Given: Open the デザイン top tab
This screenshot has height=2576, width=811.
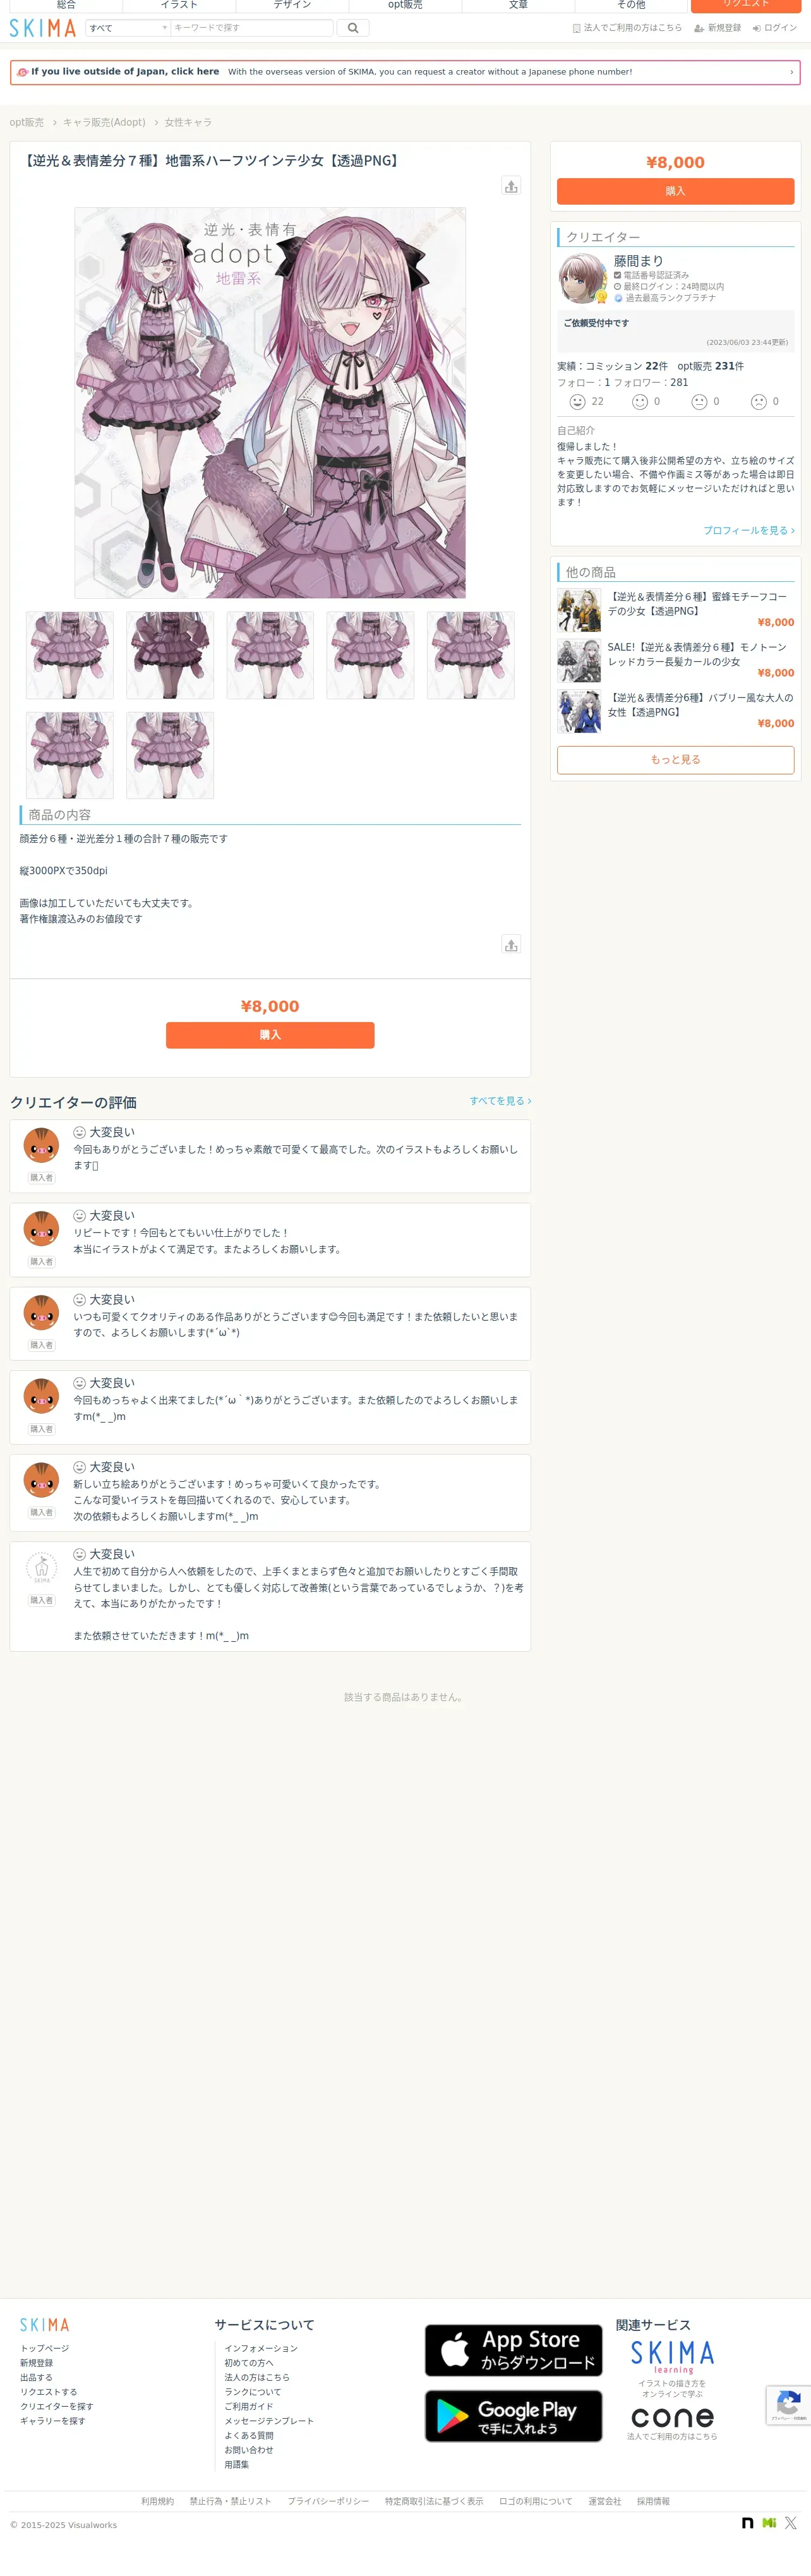Looking at the screenshot, I should pos(292,5).
